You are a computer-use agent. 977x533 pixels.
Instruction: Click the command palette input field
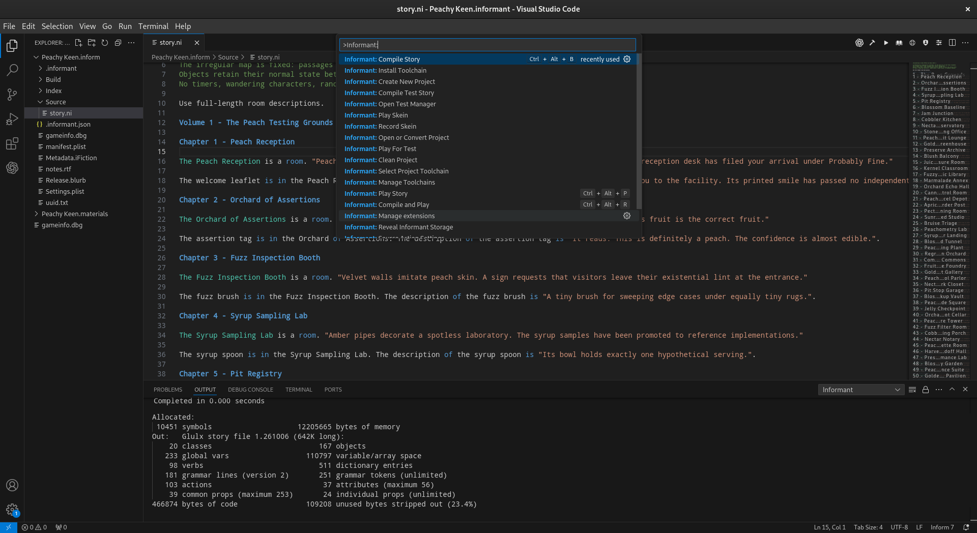487,45
